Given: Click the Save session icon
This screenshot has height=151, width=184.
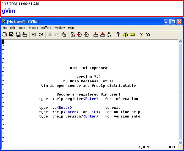Looking at the screenshot, I should [103, 35].
